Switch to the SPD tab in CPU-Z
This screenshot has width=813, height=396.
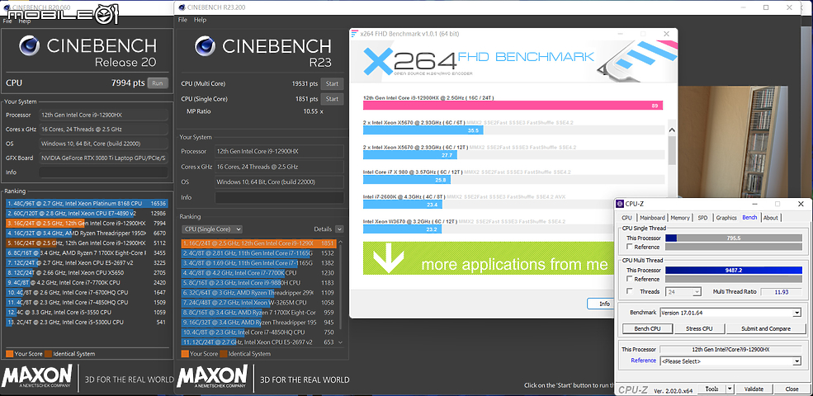[702, 218]
